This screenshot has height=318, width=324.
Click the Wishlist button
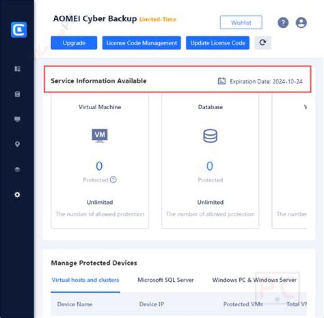(x=241, y=22)
